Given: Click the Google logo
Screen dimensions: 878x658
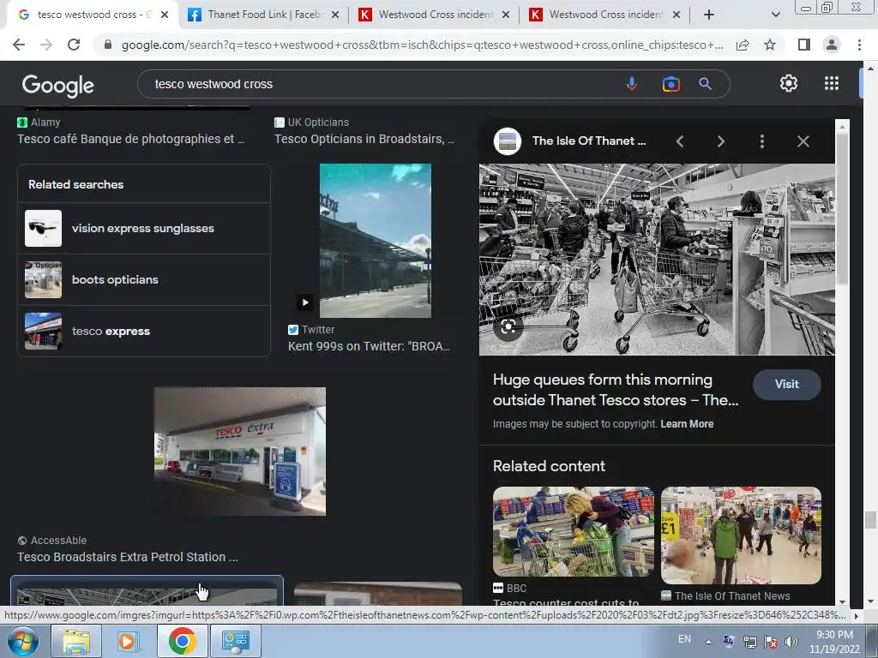Looking at the screenshot, I should click(x=58, y=85).
